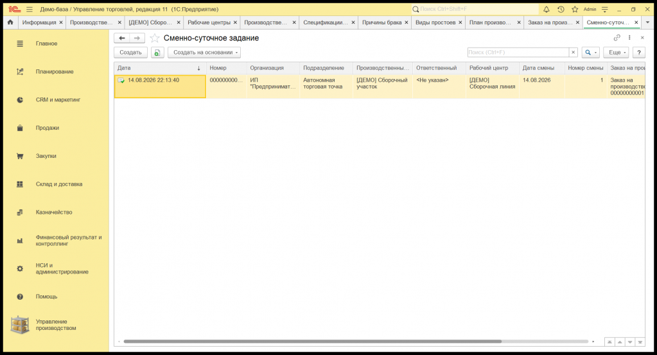Viewport: 657px width, 355px height.
Task: Switch to the Спецификации tab
Action: click(325, 22)
